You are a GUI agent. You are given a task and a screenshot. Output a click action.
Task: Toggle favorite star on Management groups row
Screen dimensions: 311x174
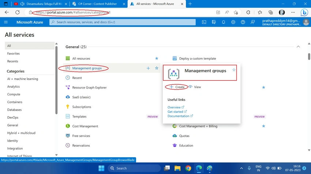157,68
